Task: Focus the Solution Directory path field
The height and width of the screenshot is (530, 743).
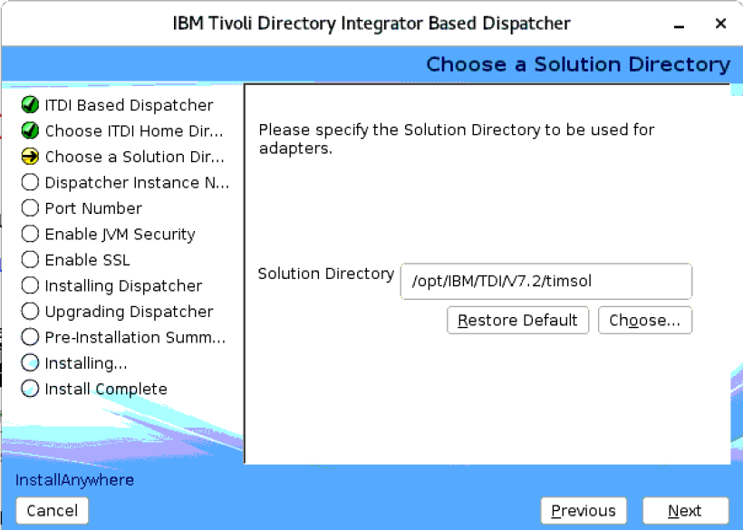Action: (x=545, y=282)
